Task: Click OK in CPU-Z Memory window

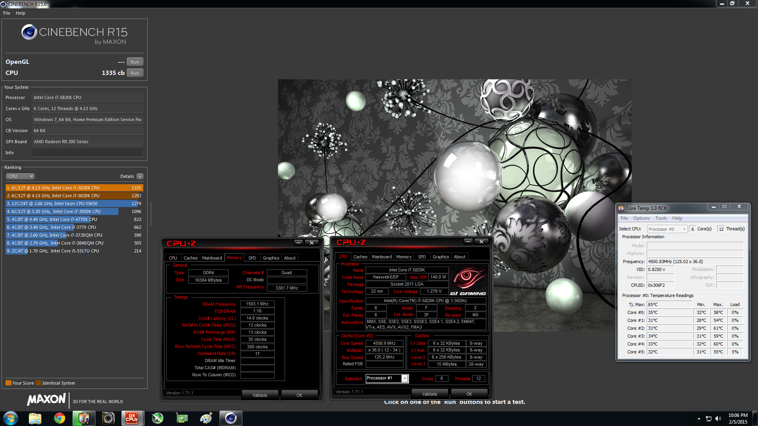Action: coord(299,395)
